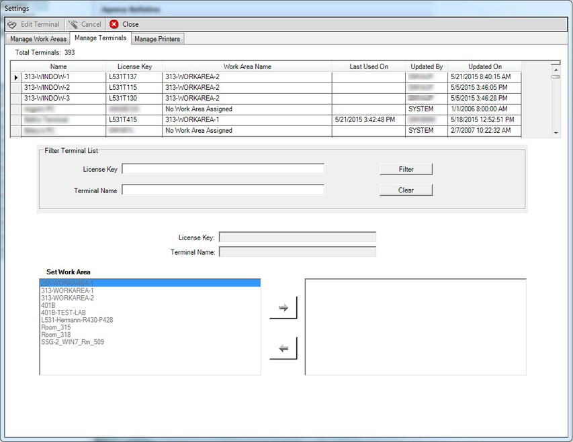Click the 313-WORKAREA-1 cell in terminal table
This screenshot has height=442, width=573.
(x=247, y=119)
